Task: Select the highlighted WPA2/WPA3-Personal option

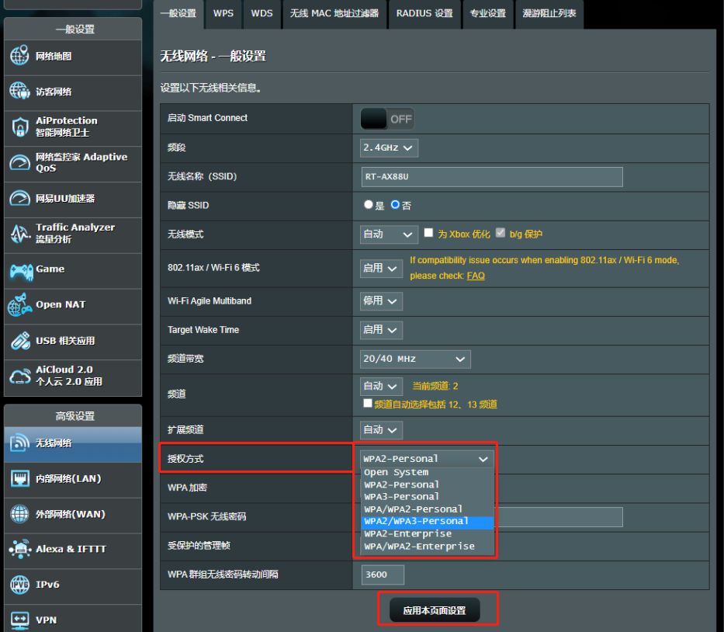Action: click(427, 523)
